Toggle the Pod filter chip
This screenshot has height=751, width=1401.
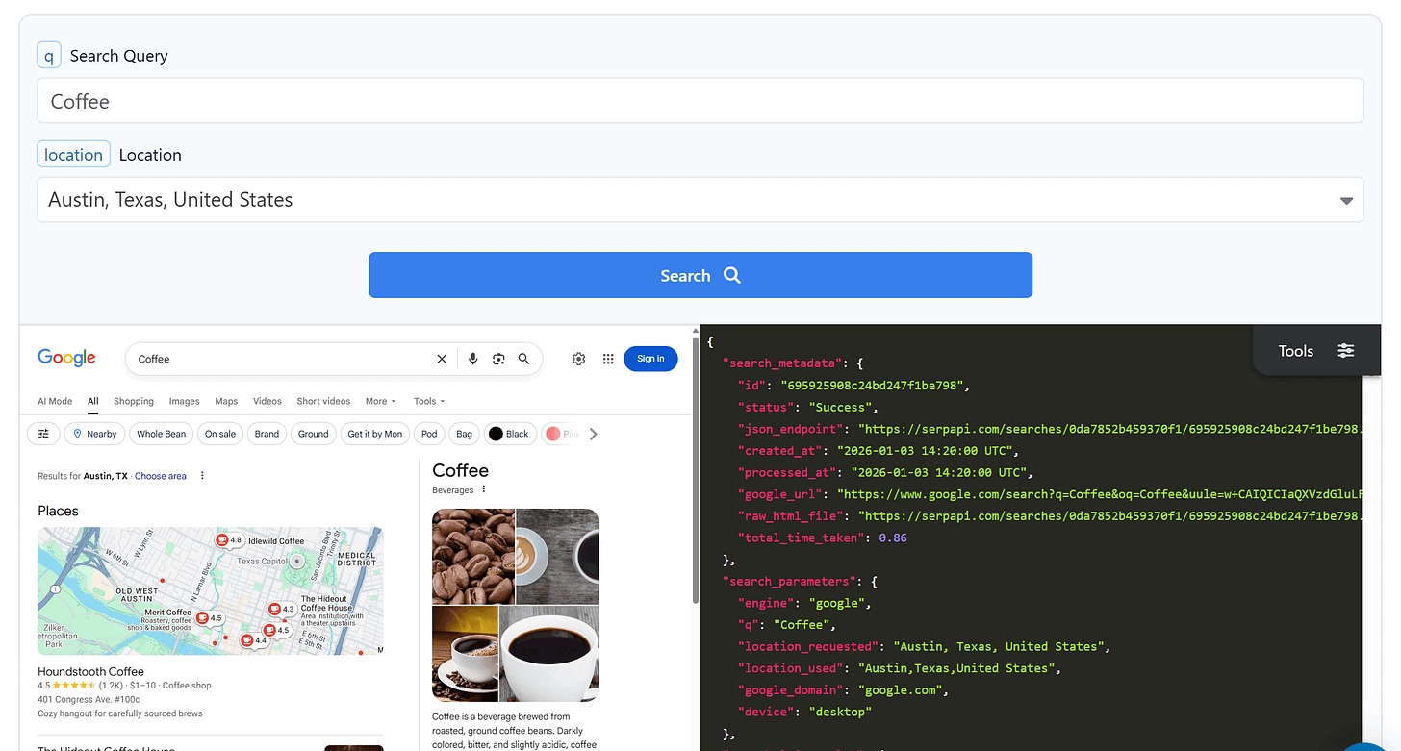[x=429, y=434]
